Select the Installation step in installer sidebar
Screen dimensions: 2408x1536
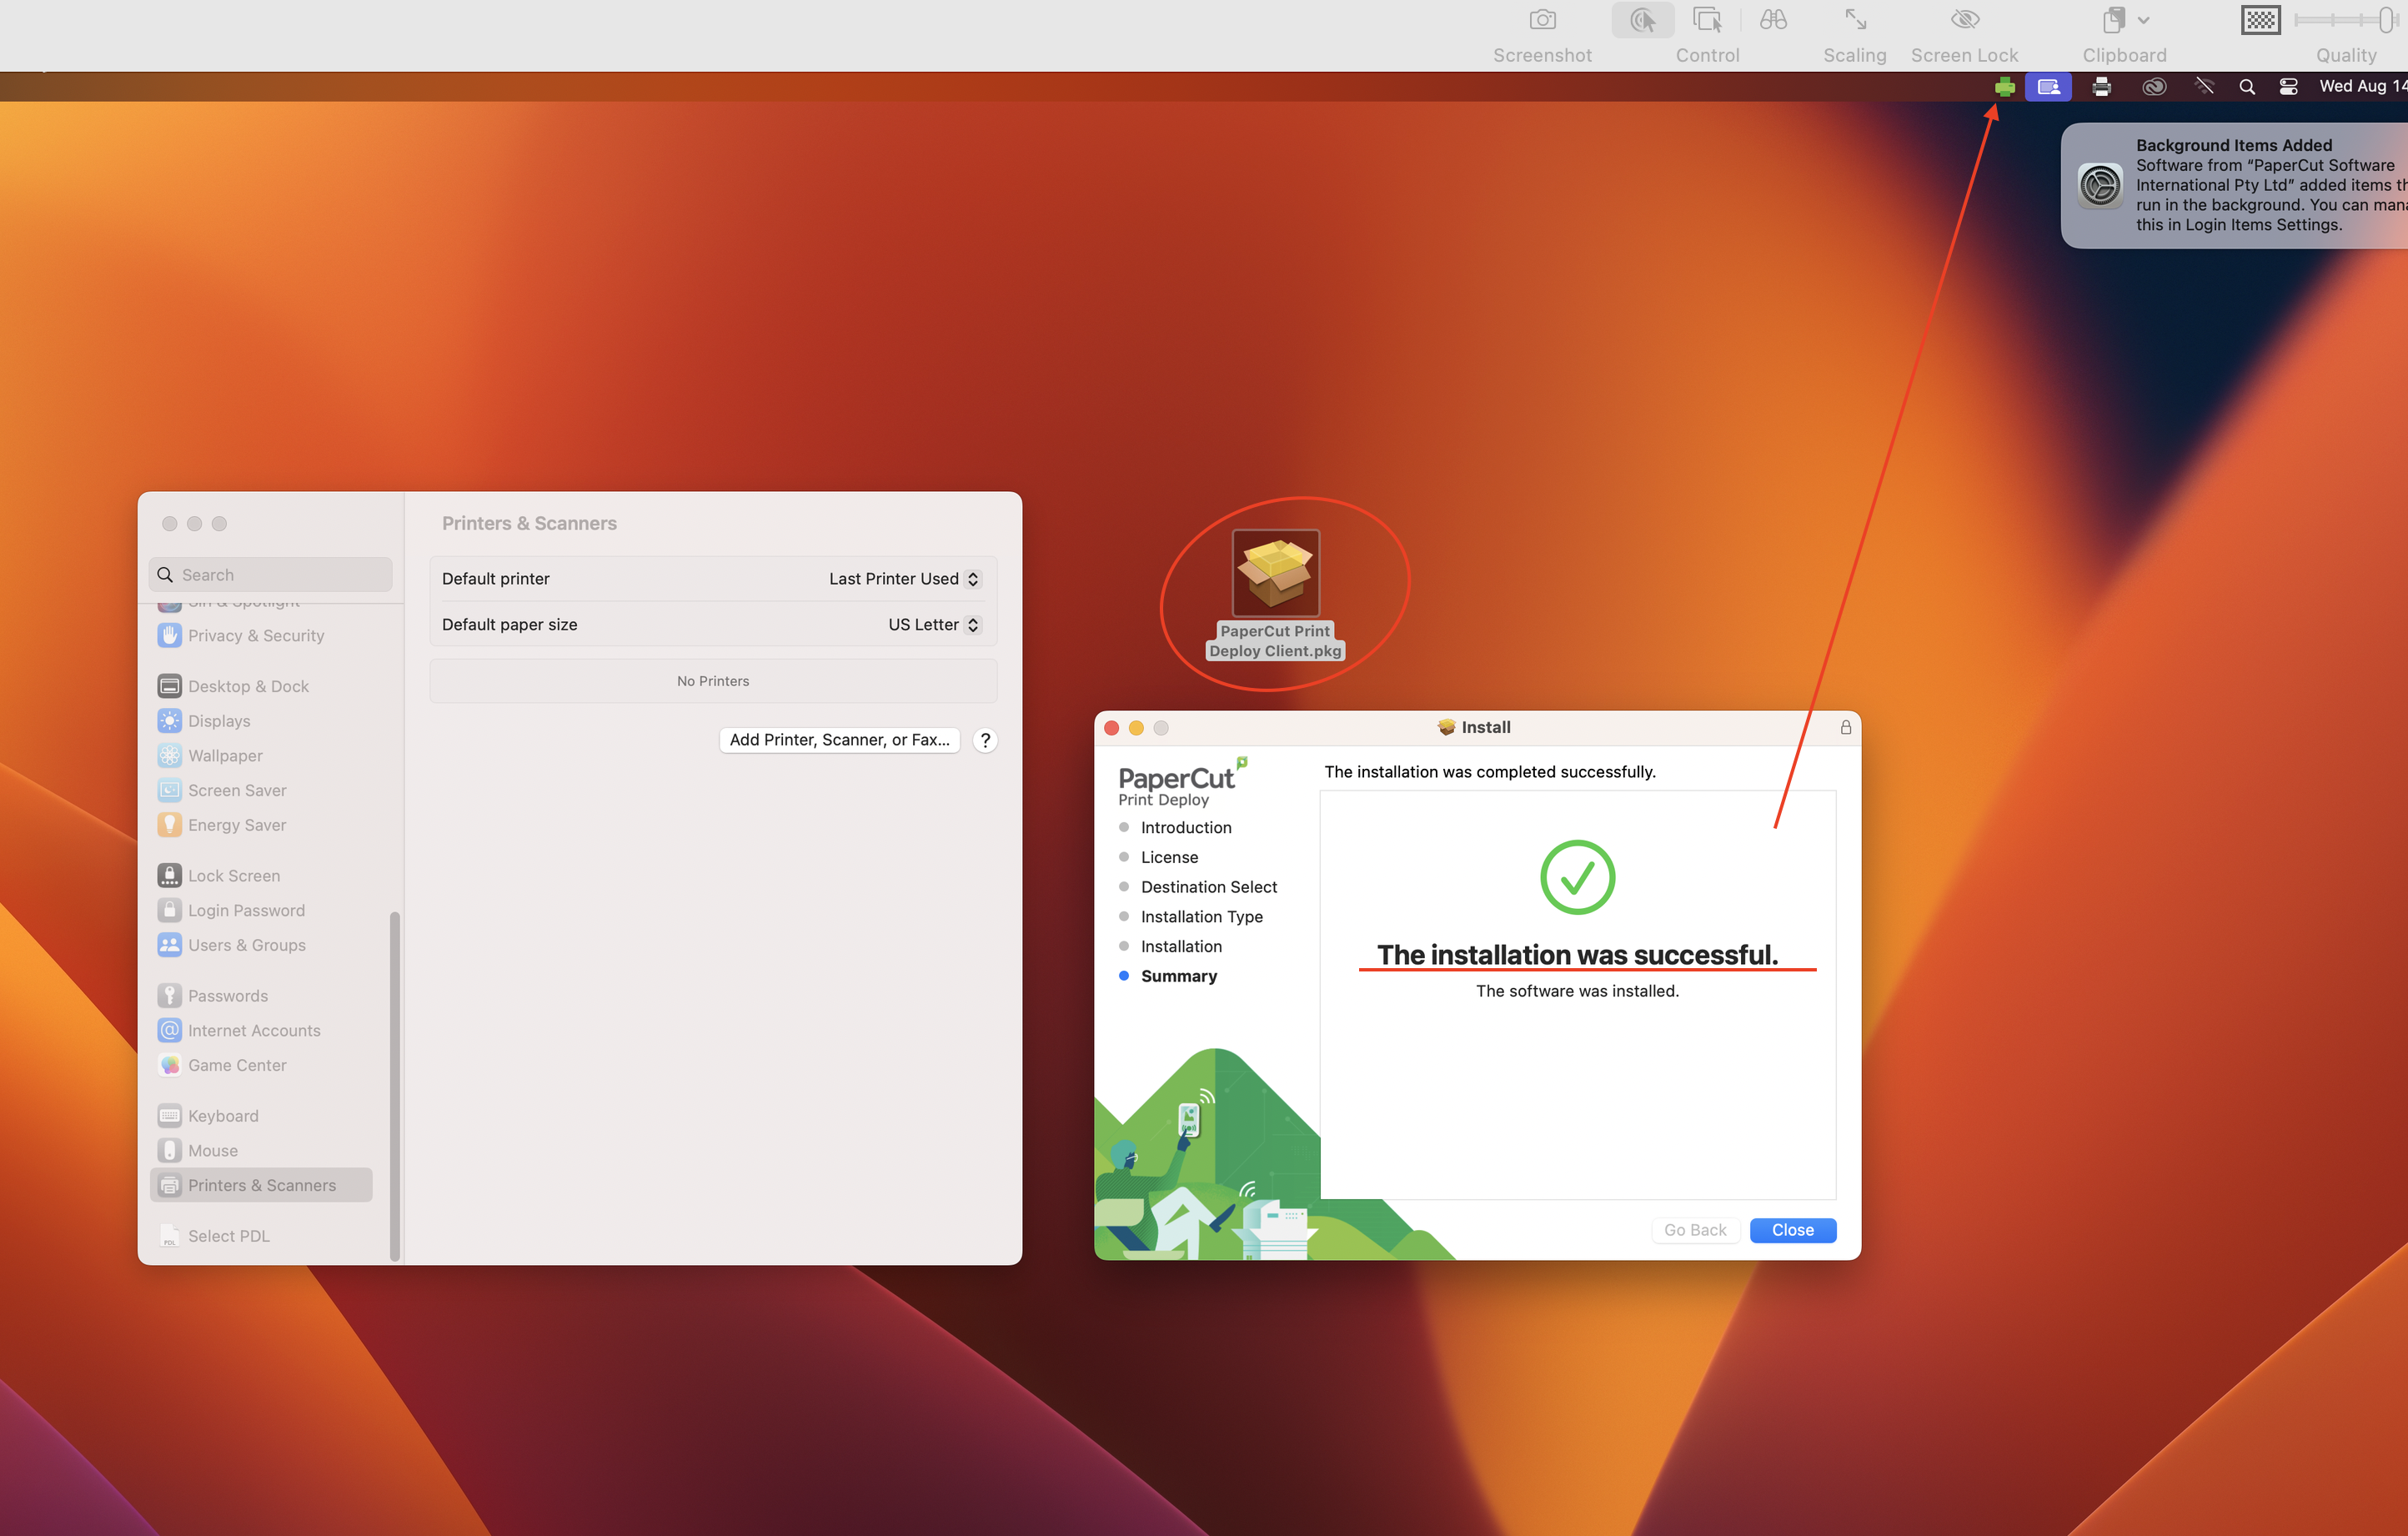pos(1181,946)
